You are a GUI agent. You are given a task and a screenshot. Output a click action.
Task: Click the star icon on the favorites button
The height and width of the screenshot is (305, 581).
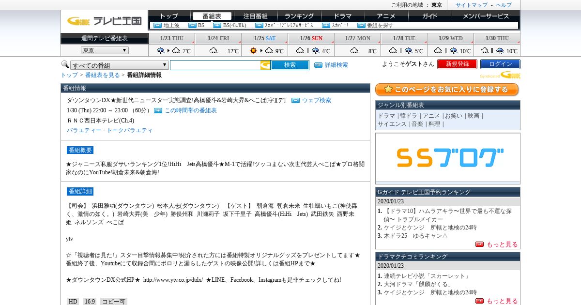388,89
